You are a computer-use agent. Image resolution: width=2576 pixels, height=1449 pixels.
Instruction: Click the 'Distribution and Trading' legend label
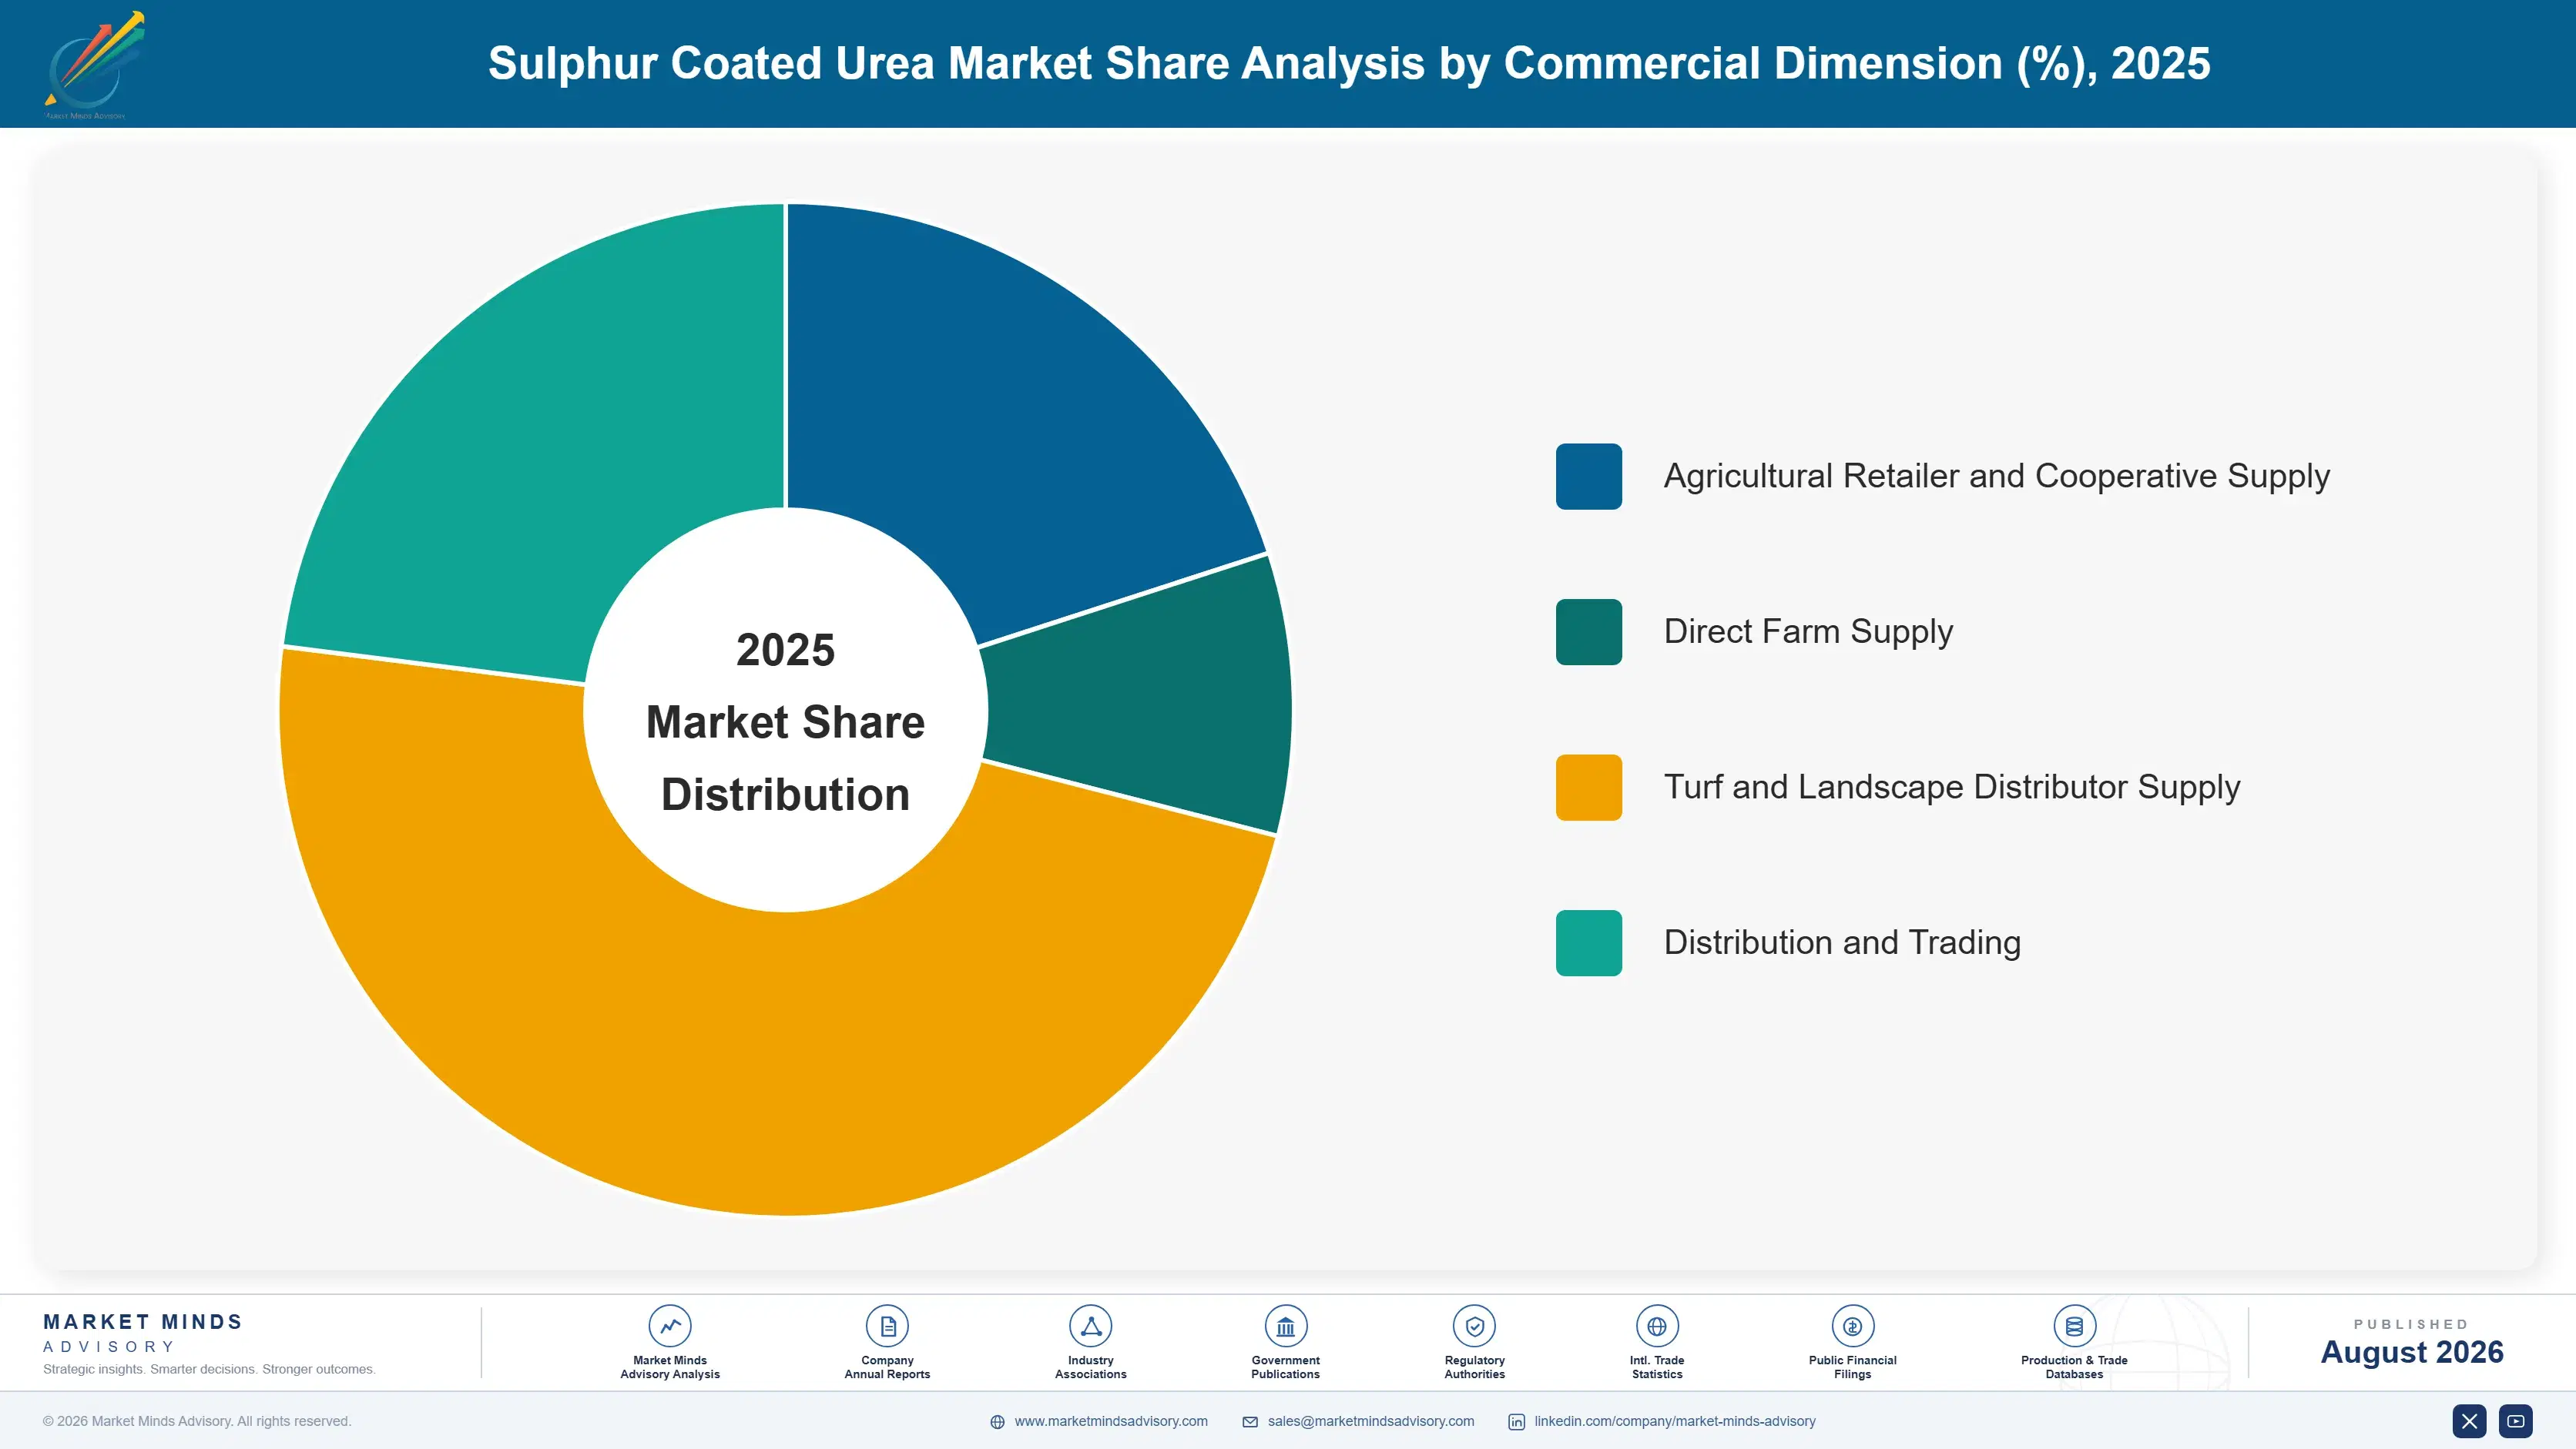click(x=1842, y=942)
